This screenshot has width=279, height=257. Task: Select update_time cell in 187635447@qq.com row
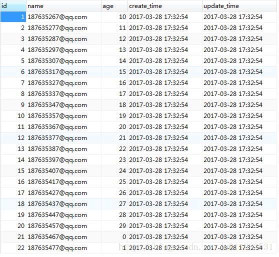coord(239,215)
